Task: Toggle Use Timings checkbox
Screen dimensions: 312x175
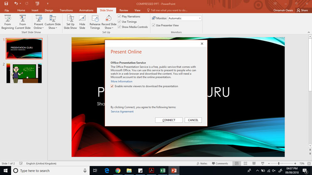Action: (x=119, y=22)
